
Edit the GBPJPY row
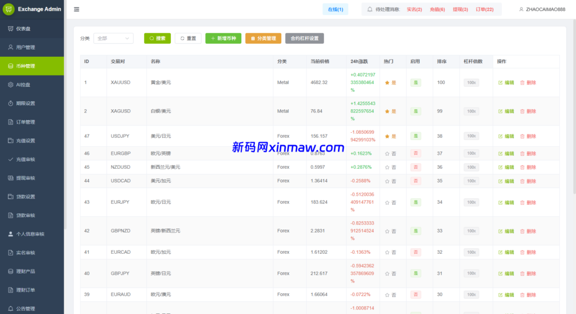[506, 273]
